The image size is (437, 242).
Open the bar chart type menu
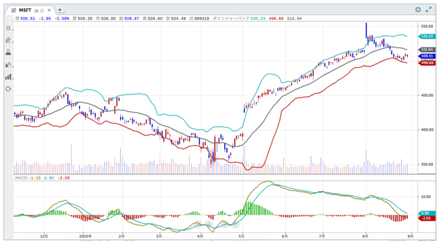click(x=8, y=77)
